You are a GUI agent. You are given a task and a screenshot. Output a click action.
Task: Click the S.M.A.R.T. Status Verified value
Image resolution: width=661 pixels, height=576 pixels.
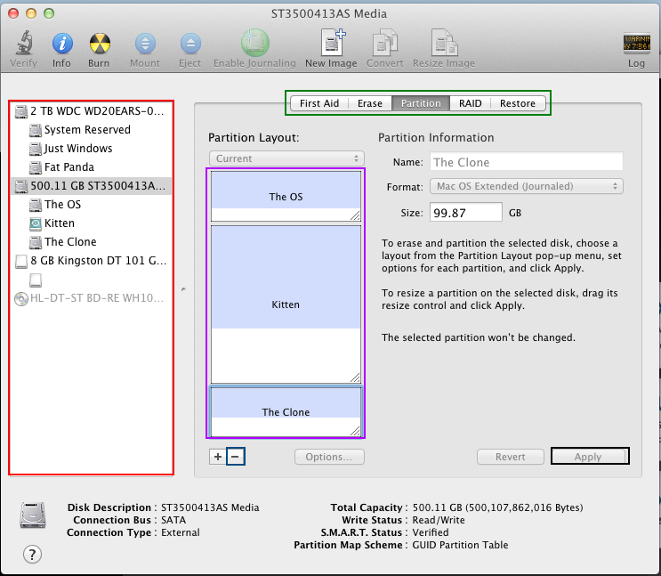[431, 532]
